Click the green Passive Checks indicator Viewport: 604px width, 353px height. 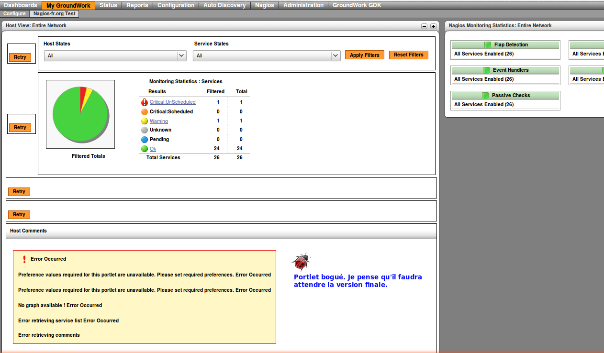click(x=485, y=96)
